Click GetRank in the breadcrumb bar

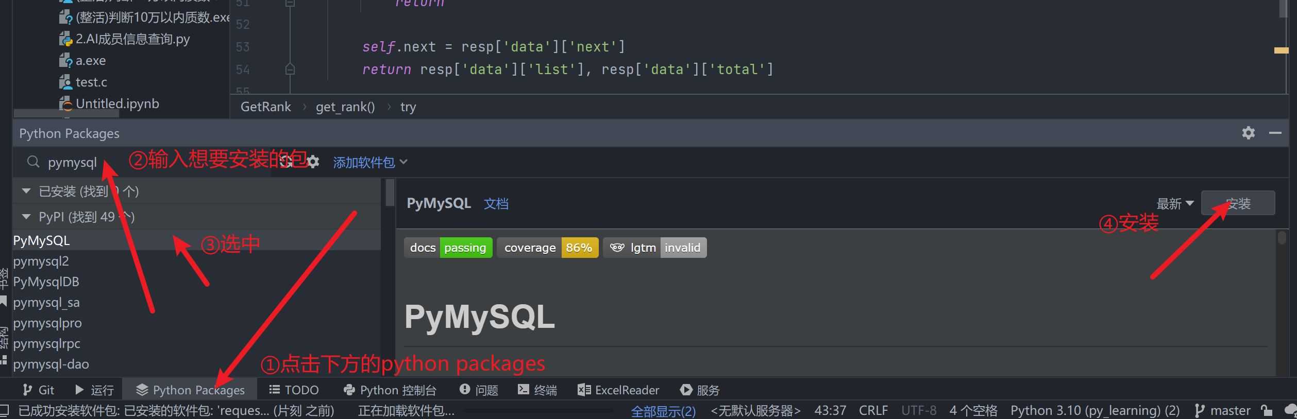[265, 107]
